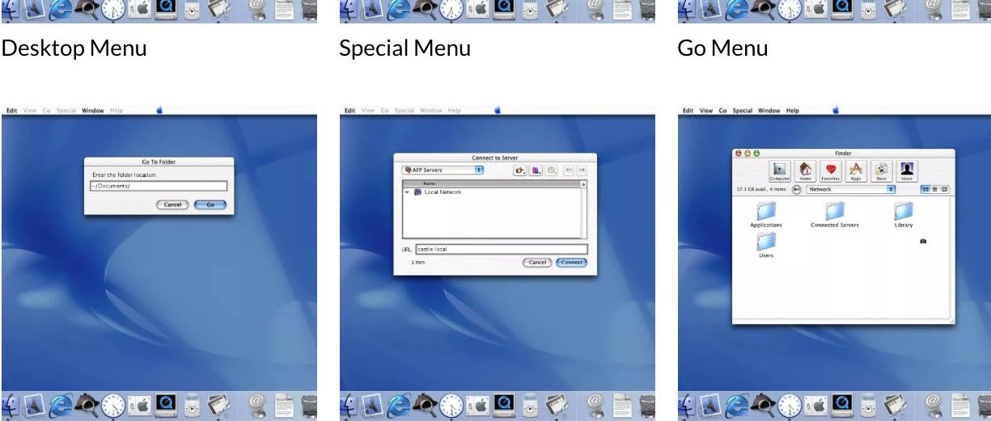Collapse the Local Network disclosure triangle
The image size is (991, 421).
click(x=408, y=192)
